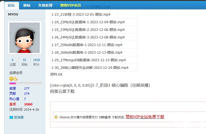Viewport: 206px width, 134px height.
Task: Open MYOU's cartoon avatar image
Action: (25, 38)
